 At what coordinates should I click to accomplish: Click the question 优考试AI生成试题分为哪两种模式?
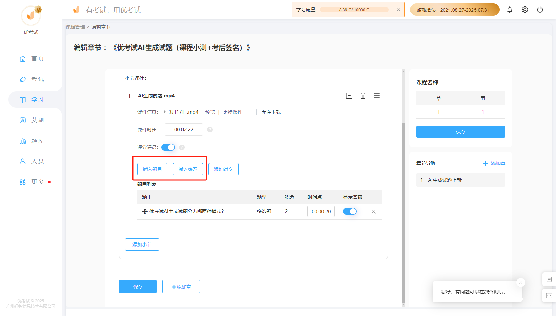tap(187, 211)
